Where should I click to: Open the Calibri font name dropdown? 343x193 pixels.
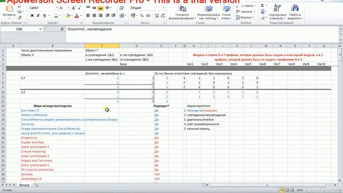57,8
